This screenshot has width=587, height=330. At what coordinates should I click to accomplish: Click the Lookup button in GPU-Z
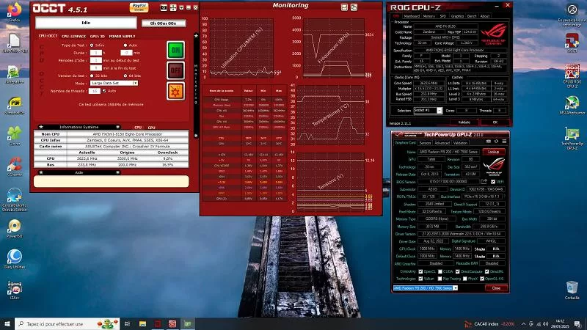(493, 152)
